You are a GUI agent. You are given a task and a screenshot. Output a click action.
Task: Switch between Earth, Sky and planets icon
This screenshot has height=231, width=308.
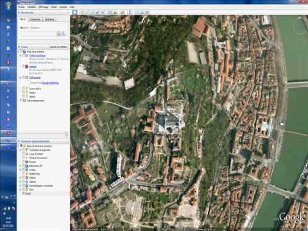click(x=123, y=12)
